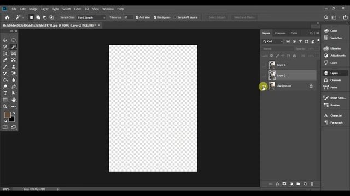The width and height of the screenshot is (350, 196).
Task: Select the Eraser tool
Action: 14,73
